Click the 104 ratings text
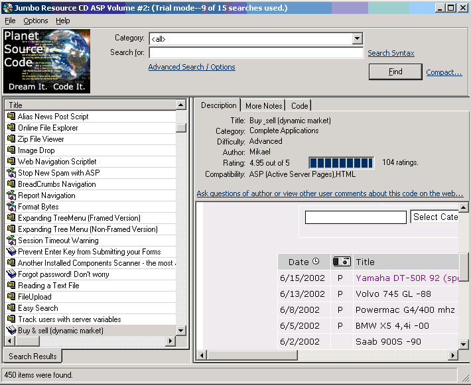 pyautogui.click(x=400, y=162)
